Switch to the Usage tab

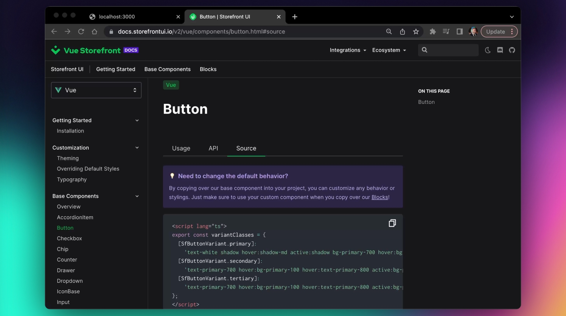[181, 148]
